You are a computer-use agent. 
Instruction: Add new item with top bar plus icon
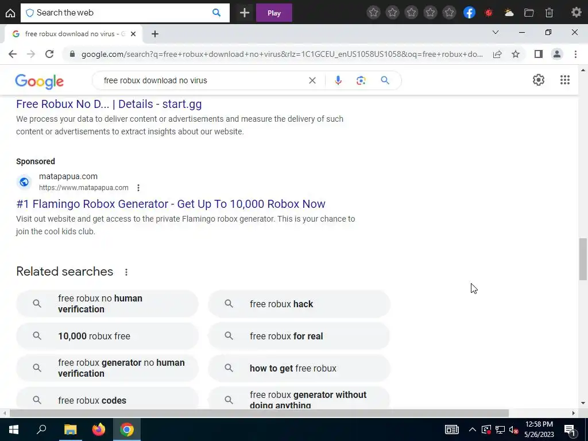coord(245,13)
